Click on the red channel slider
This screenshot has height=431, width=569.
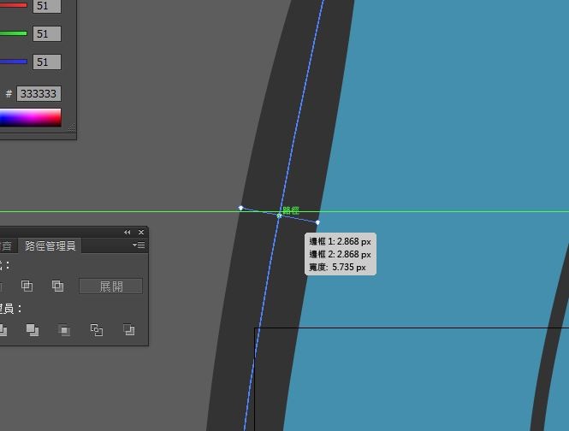pos(14,5)
